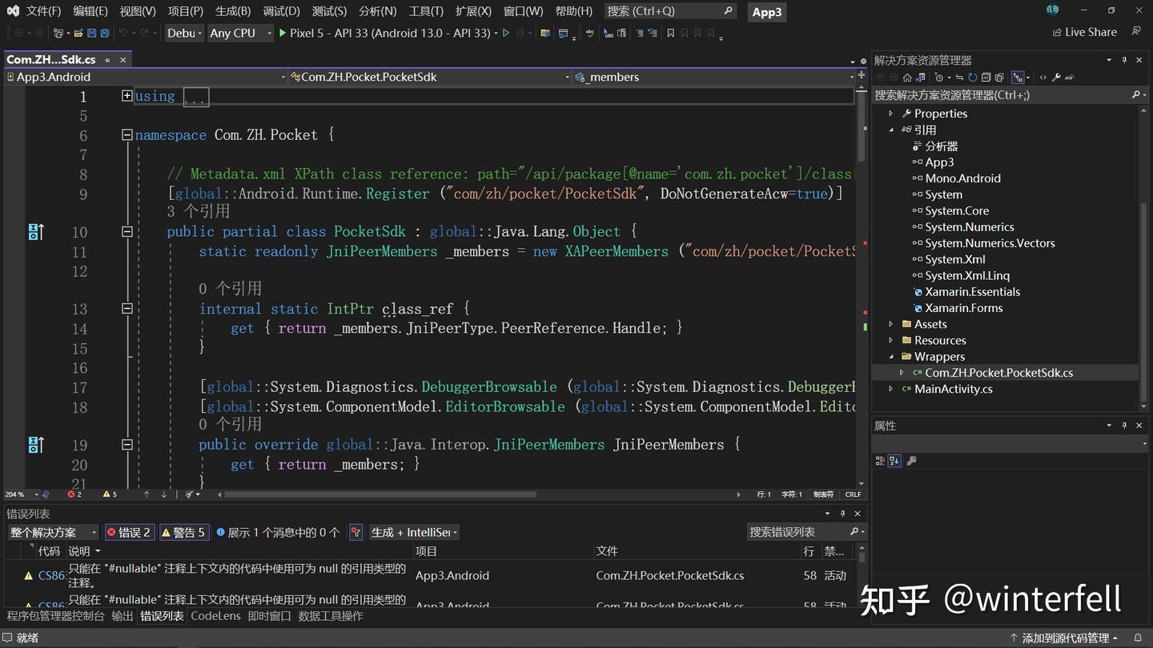Toggle the 消息 messages filter in error list
The image size is (1153, 648).
point(278,532)
